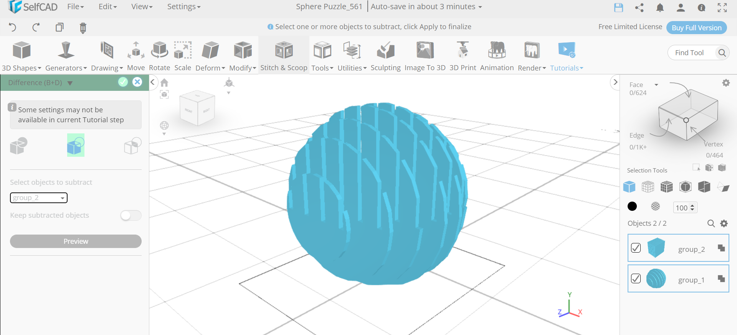The image size is (737, 335).
Task: Click the Buy Full Version button
Action: 696,28
